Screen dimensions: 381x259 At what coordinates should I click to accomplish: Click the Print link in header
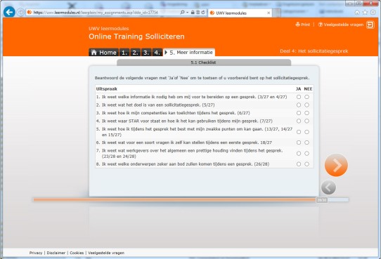(303, 25)
